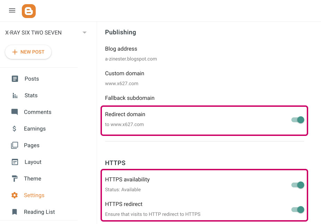The width and height of the screenshot is (321, 224).
Task: Click the Comments speech bubble icon
Action: pyautogui.click(x=15, y=112)
